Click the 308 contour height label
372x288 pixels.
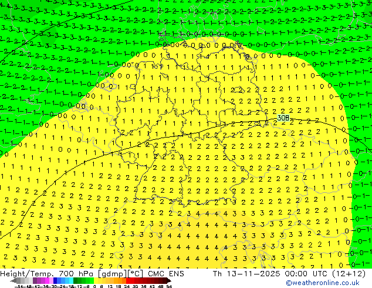coord(283,118)
